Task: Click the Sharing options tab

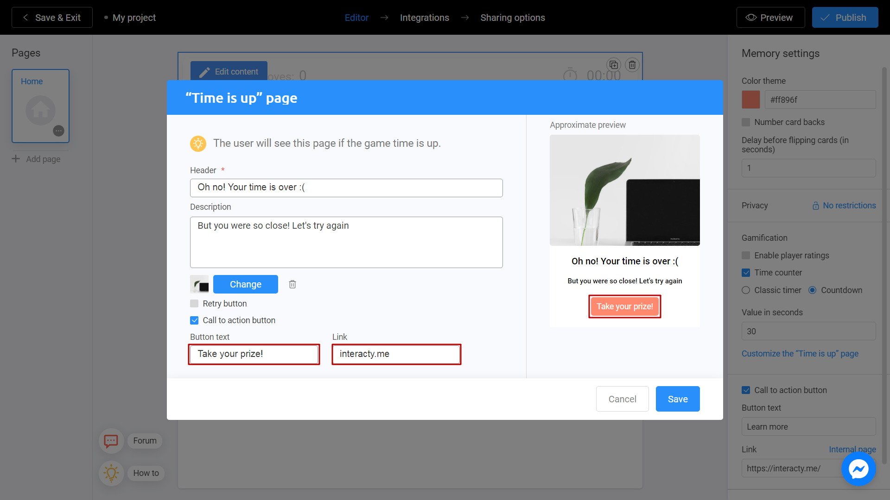Action: [512, 18]
